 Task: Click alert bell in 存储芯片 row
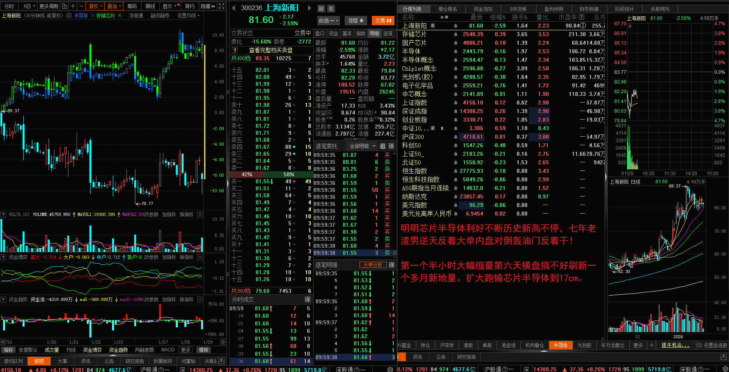click(x=456, y=34)
